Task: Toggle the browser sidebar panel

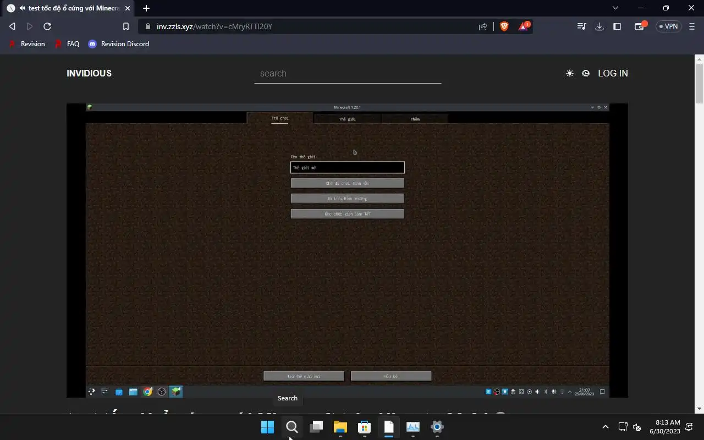Action: pyautogui.click(x=617, y=26)
